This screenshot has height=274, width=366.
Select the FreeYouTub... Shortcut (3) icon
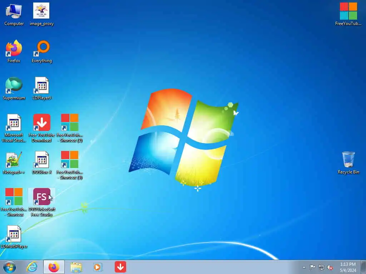[70, 165]
